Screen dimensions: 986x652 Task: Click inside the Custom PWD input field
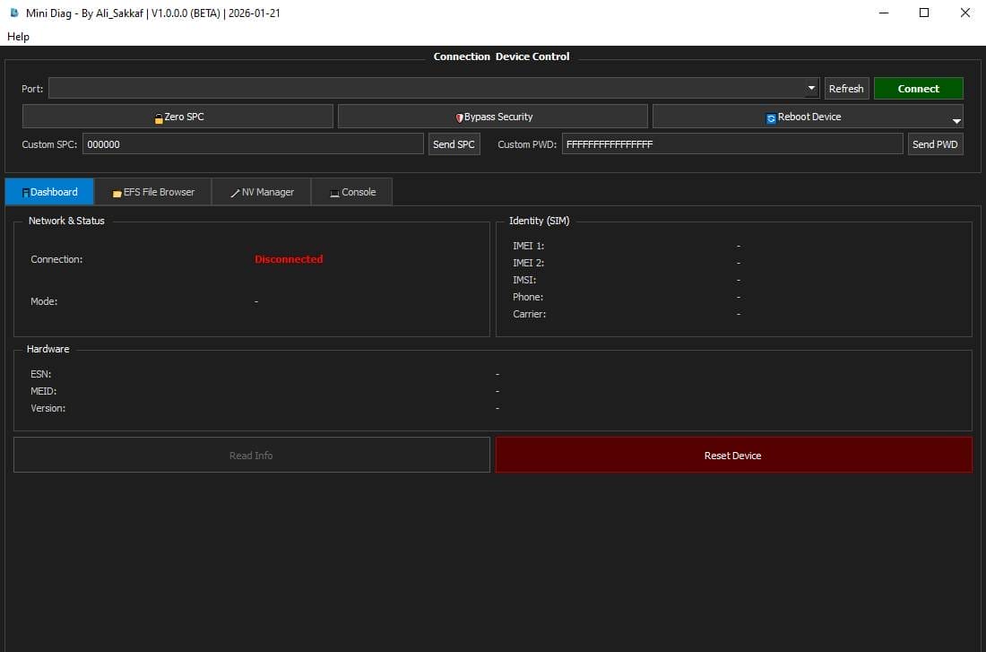click(x=731, y=143)
